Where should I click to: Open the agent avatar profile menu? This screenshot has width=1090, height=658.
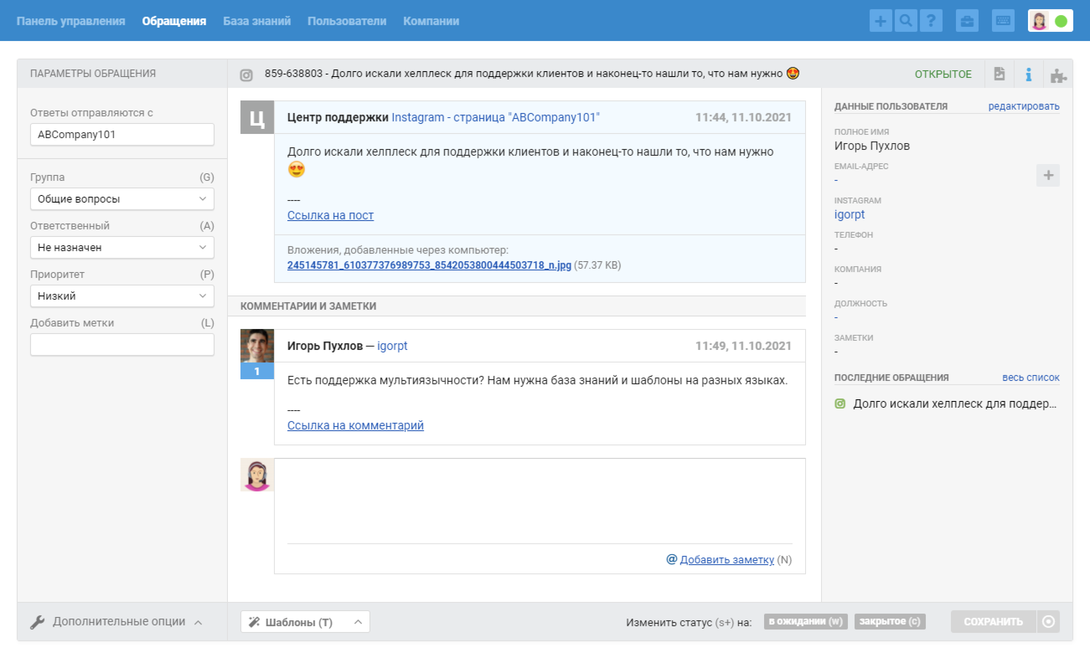click(1039, 21)
